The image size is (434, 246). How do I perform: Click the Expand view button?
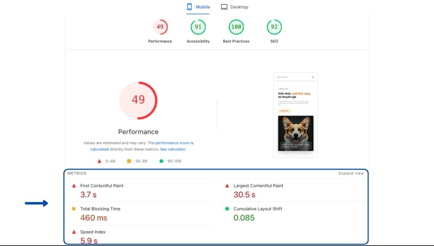click(351, 173)
